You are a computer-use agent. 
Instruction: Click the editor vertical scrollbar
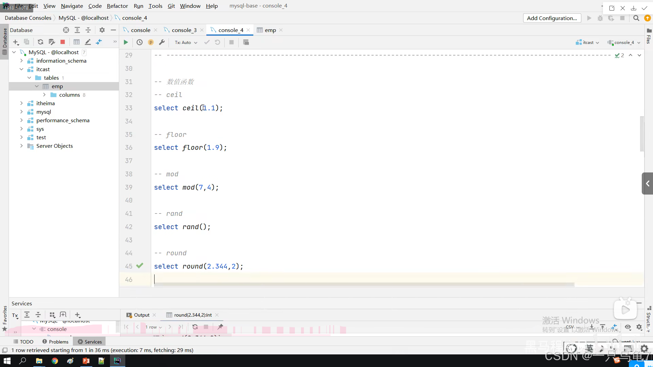coord(642,134)
